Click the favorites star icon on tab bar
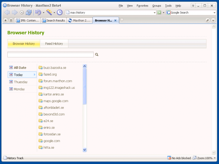 (5, 20)
